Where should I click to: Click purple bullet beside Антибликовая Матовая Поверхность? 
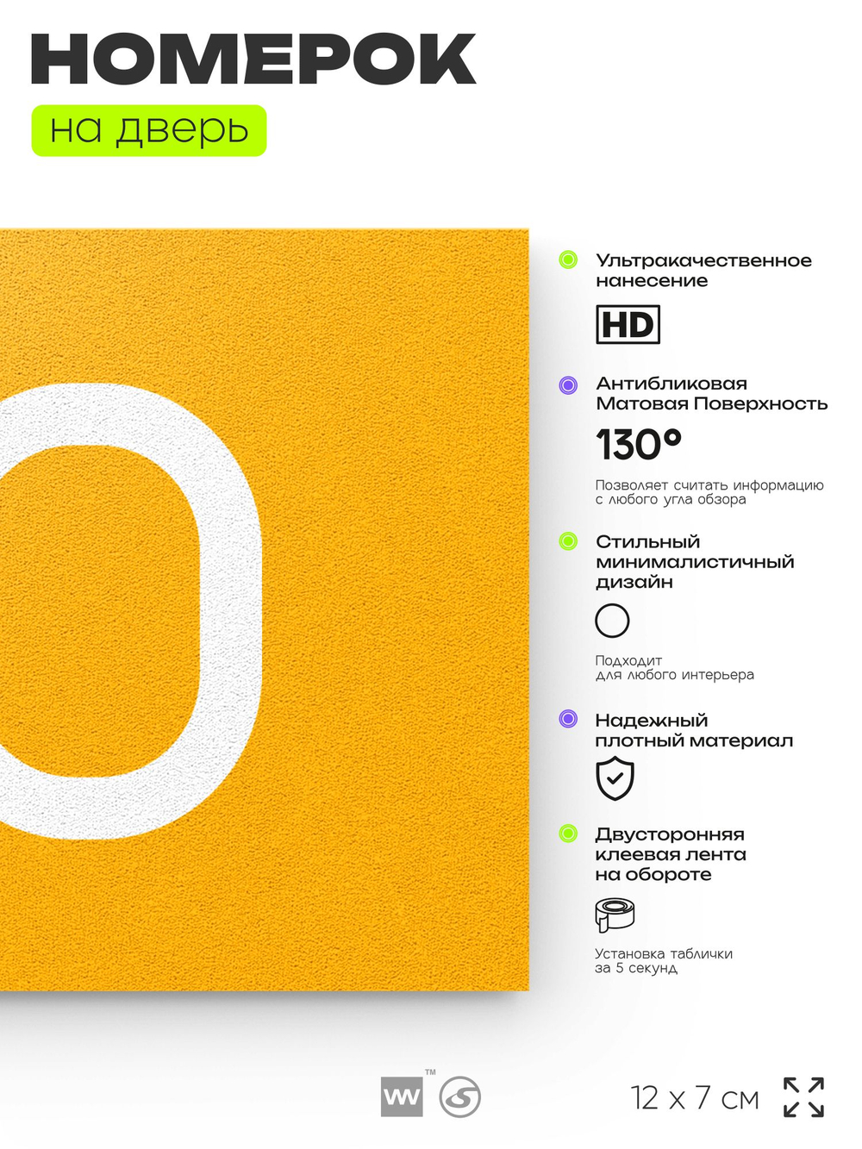click(x=568, y=385)
